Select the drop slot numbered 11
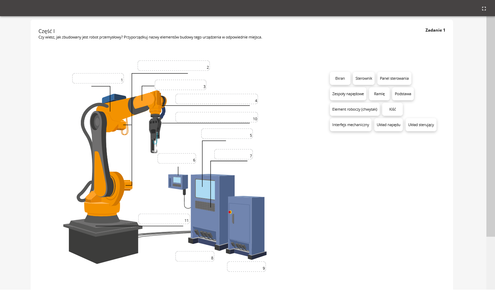 [x=164, y=219]
